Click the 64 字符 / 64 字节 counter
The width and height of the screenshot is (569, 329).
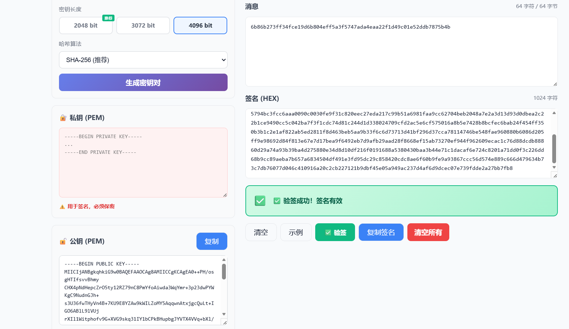(537, 6)
